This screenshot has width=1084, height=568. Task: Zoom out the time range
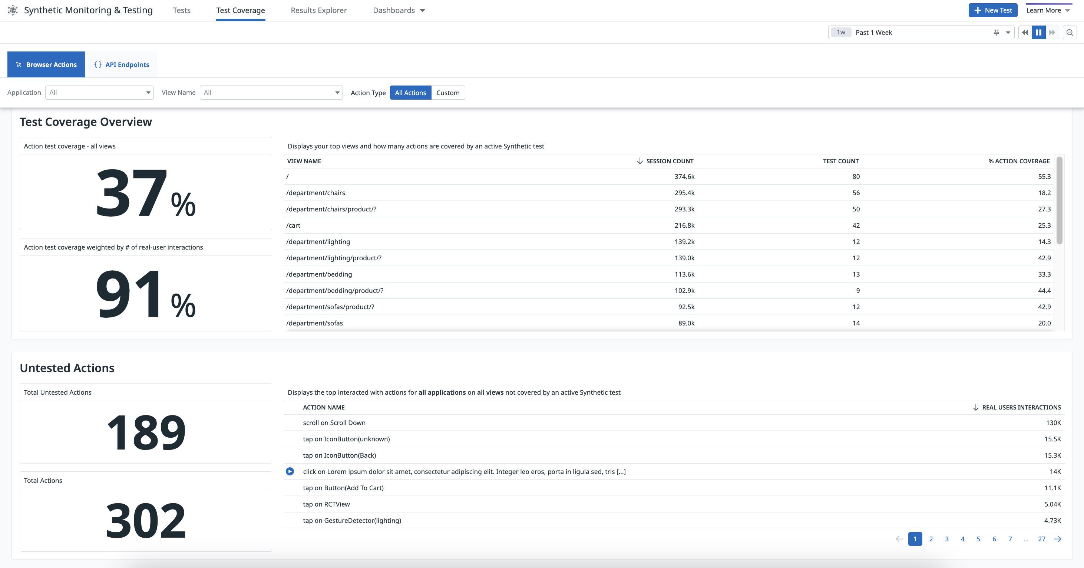[x=1070, y=32]
